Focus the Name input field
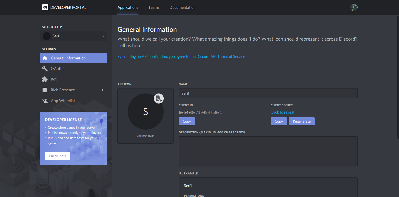The image size is (399, 197). coord(268,93)
